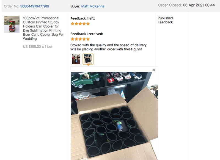Click the third star under Feedback I received
This screenshot has height=160, width=220.
(80, 39)
